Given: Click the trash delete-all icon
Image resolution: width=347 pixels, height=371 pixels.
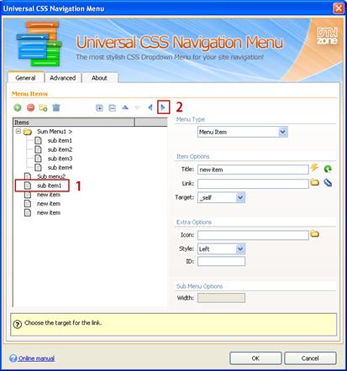Looking at the screenshot, I should click(56, 107).
